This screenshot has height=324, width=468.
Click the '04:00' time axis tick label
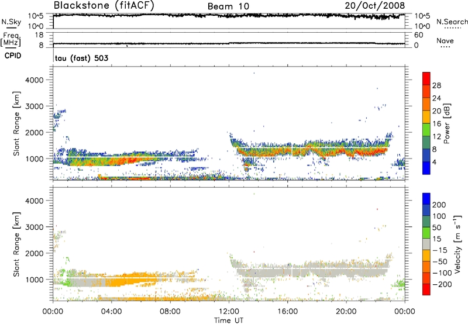pyautogui.click(x=111, y=312)
